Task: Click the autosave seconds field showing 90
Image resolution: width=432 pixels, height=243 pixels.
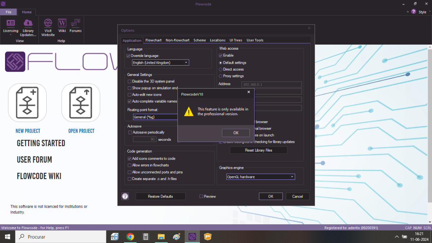Action: pos(145,139)
